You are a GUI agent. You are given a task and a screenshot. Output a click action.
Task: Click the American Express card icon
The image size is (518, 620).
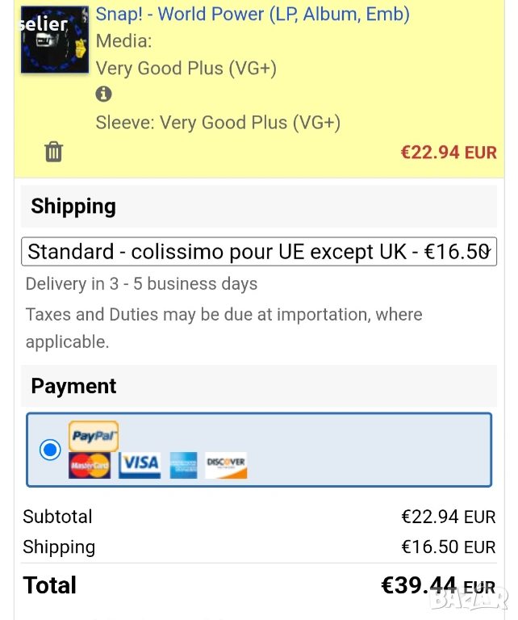click(183, 465)
